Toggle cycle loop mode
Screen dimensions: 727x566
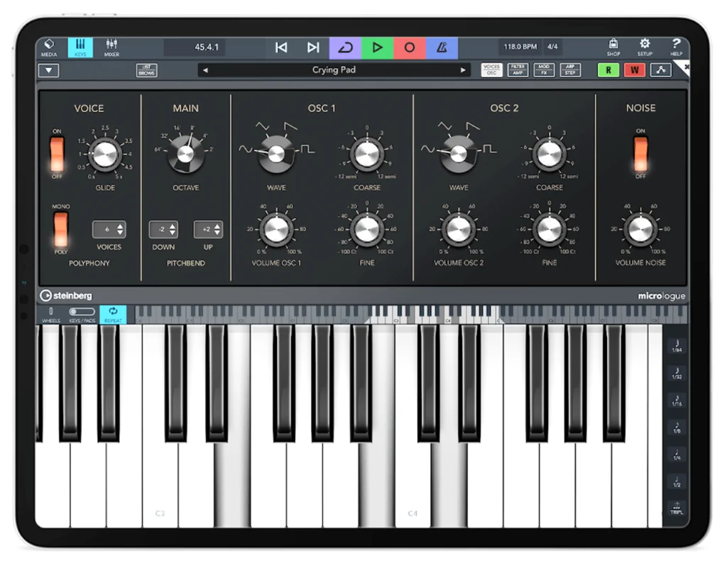click(x=346, y=48)
